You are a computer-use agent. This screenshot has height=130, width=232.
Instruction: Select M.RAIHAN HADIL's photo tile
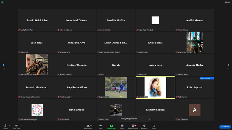click(x=37, y=65)
